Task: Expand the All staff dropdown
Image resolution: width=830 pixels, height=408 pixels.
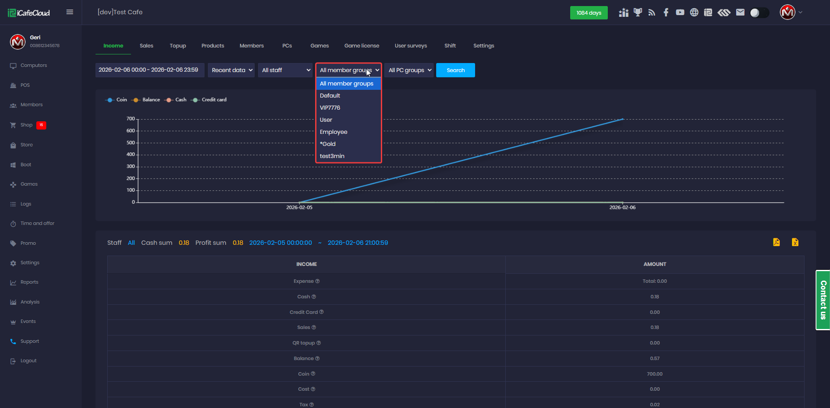Action: 285,70
